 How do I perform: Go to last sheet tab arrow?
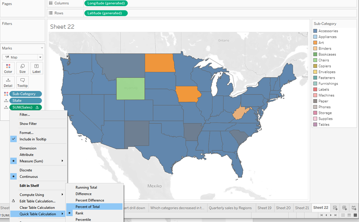click(x=335, y=215)
